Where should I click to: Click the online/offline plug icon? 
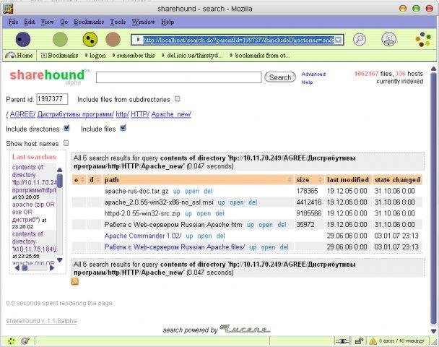click(343, 341)
